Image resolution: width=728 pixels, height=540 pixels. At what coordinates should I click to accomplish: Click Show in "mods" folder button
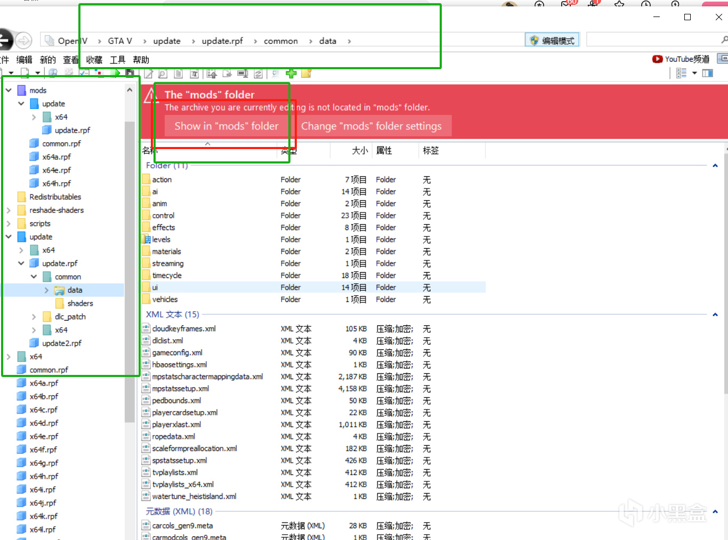pyautogui.click(x=227, y=126)
